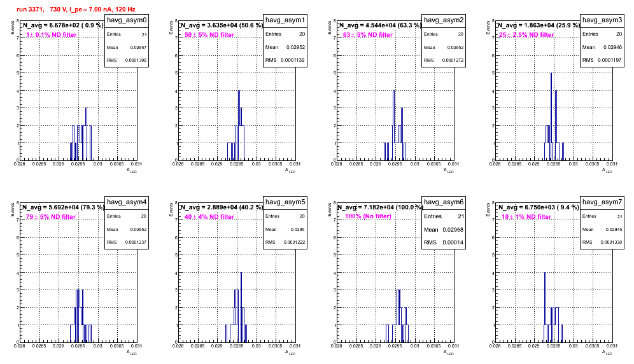Click Mean 0.02957 in havg_asym0 box
This screenshot has height=364, width=634.
point(127,47)
